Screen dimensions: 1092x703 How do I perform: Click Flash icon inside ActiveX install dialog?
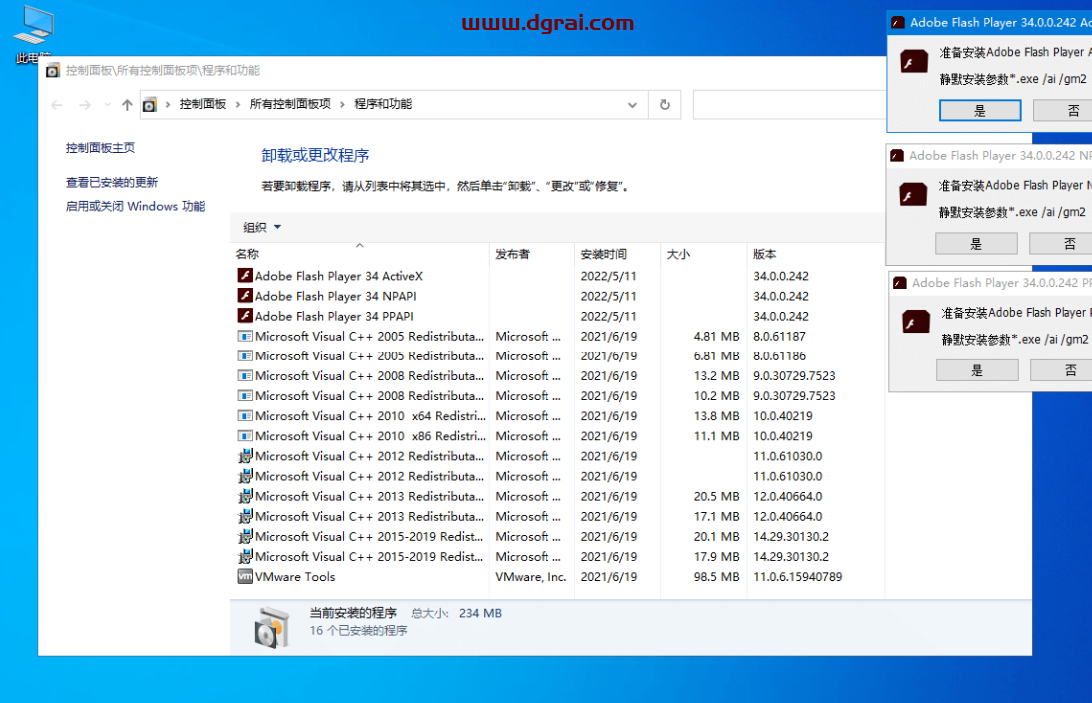(914, 61)
